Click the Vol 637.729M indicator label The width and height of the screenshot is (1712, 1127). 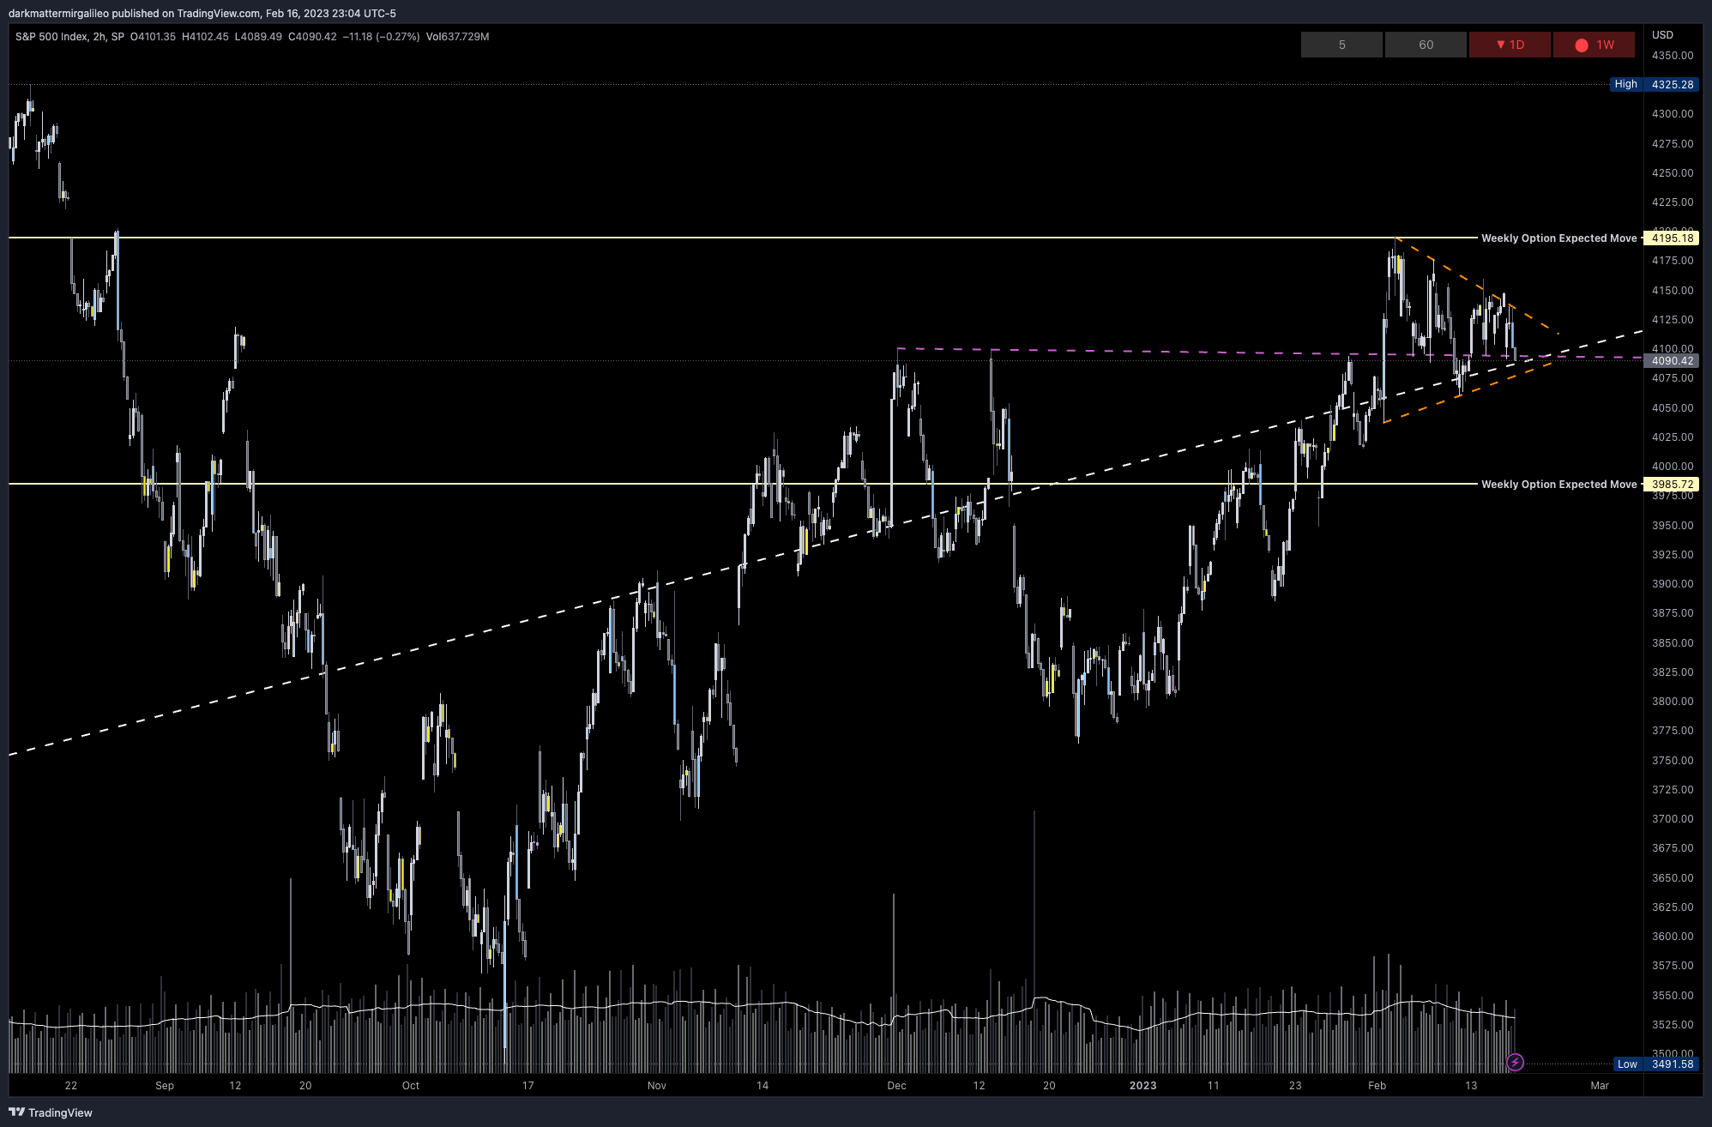coord(457,37)
